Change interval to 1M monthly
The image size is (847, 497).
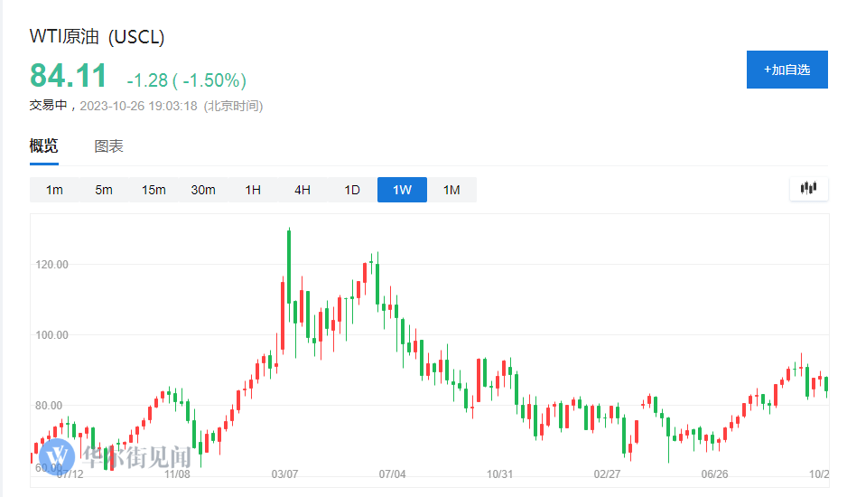(x=451, y=190)
